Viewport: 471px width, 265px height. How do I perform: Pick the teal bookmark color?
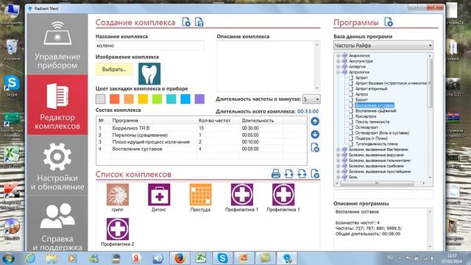pos(171,99)
